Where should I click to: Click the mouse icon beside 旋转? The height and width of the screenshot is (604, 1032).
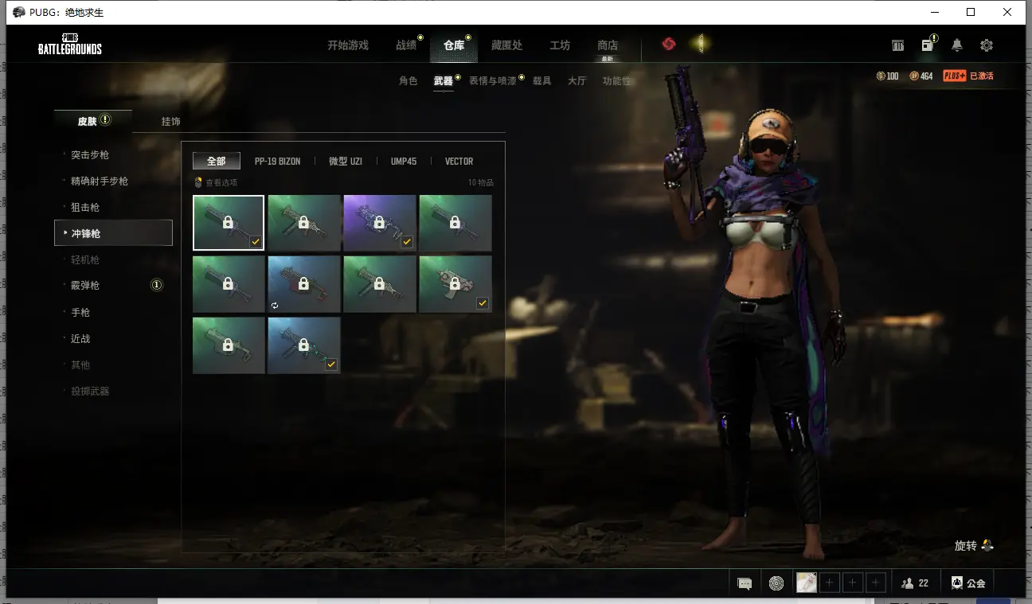coord(987,545)
